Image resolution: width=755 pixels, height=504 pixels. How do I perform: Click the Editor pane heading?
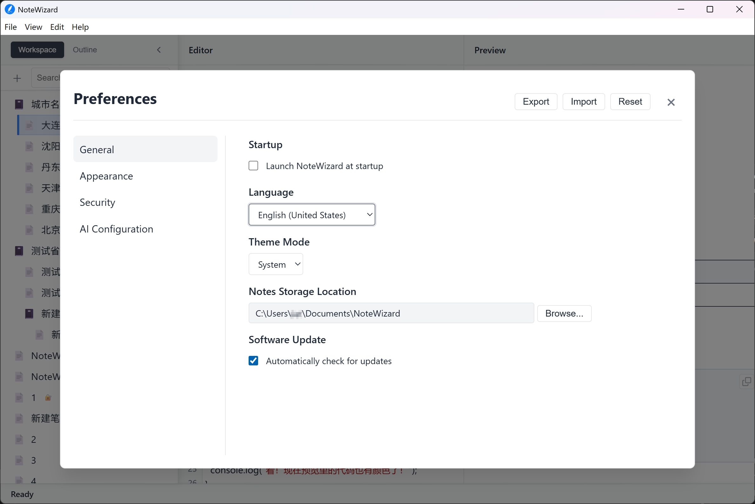pyautogui.click(x=201, y=50)
